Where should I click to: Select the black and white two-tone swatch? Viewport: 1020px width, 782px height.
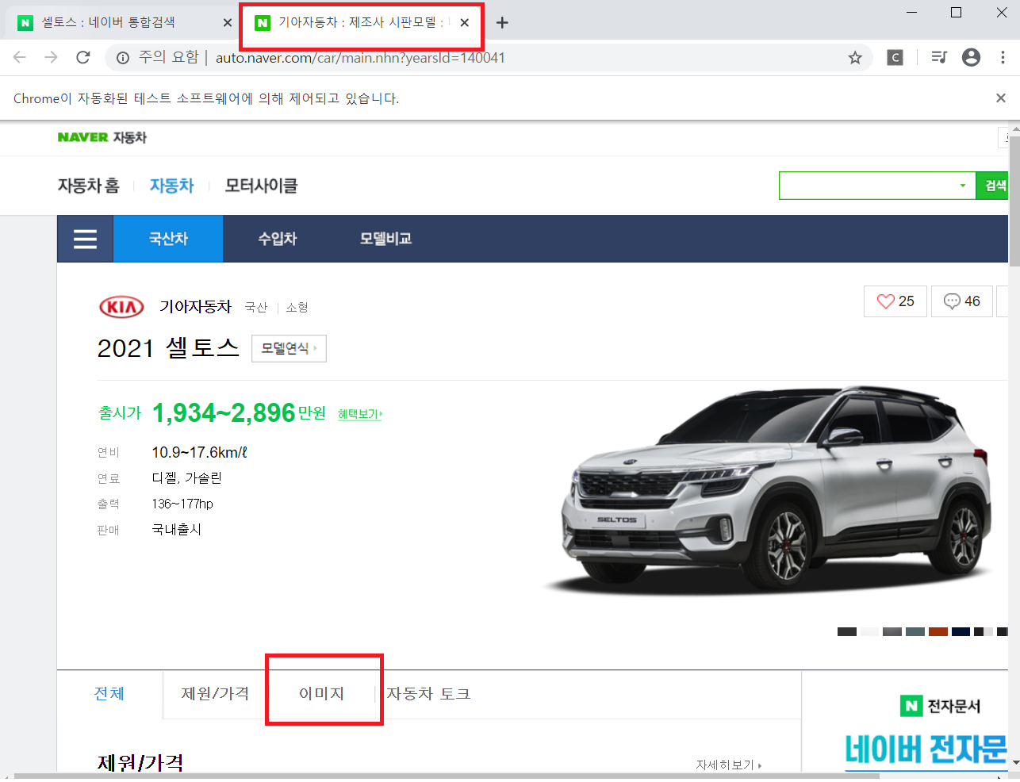[x=984, y=632]
